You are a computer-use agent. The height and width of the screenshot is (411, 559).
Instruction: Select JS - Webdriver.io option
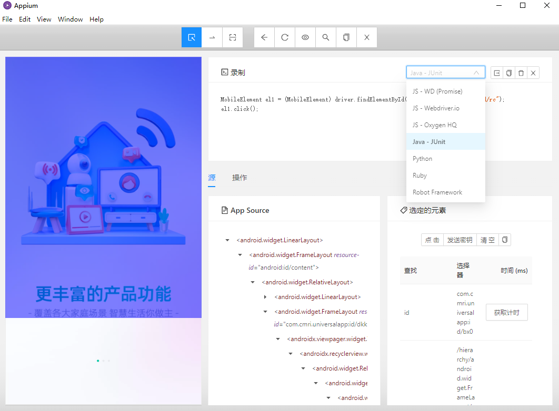(446, 108)
